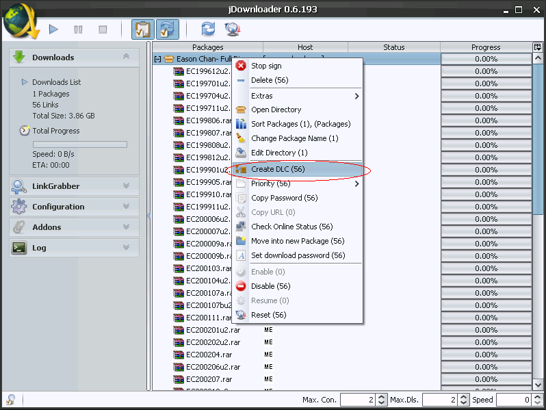Click the Host column header
The image size is (546, 410).
pos(305,47)
